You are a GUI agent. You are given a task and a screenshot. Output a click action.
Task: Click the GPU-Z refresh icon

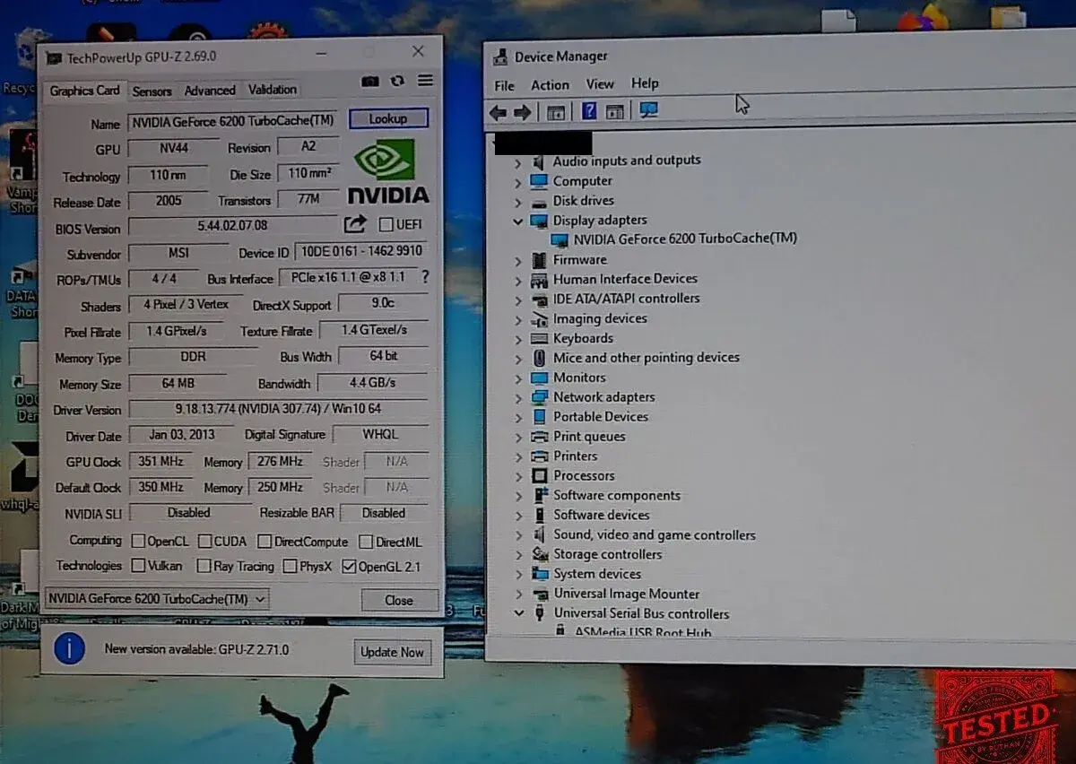coord(397,82)
